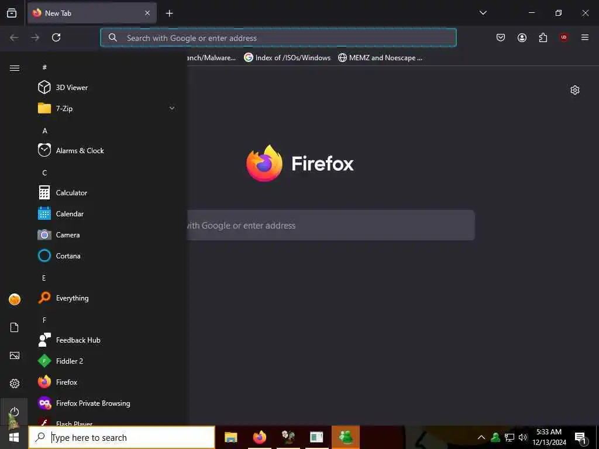Click Firefox reload button
This screenshot has width=599, height=449.
56,37
